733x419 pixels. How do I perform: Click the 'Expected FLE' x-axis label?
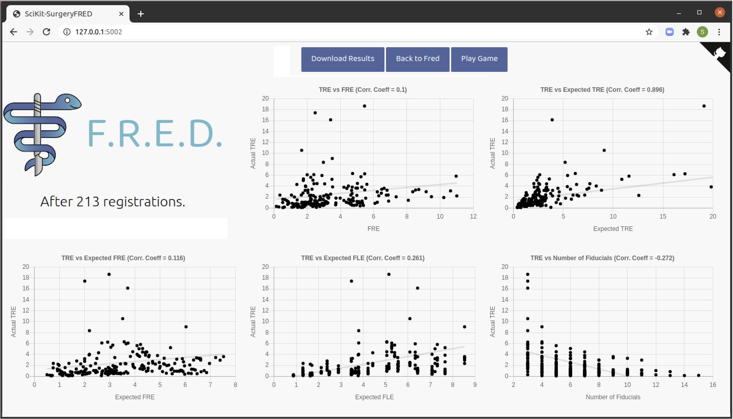point(374,397)
